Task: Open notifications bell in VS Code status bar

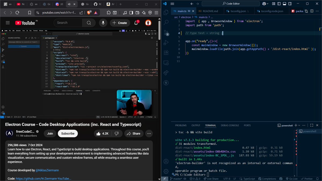Action: tap(318, 179)
